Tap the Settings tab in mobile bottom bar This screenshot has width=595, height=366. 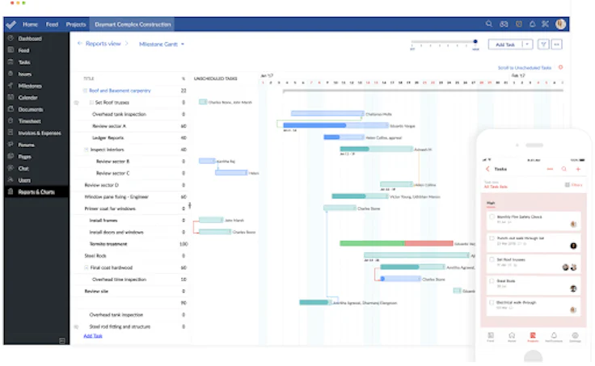[575, 337]
